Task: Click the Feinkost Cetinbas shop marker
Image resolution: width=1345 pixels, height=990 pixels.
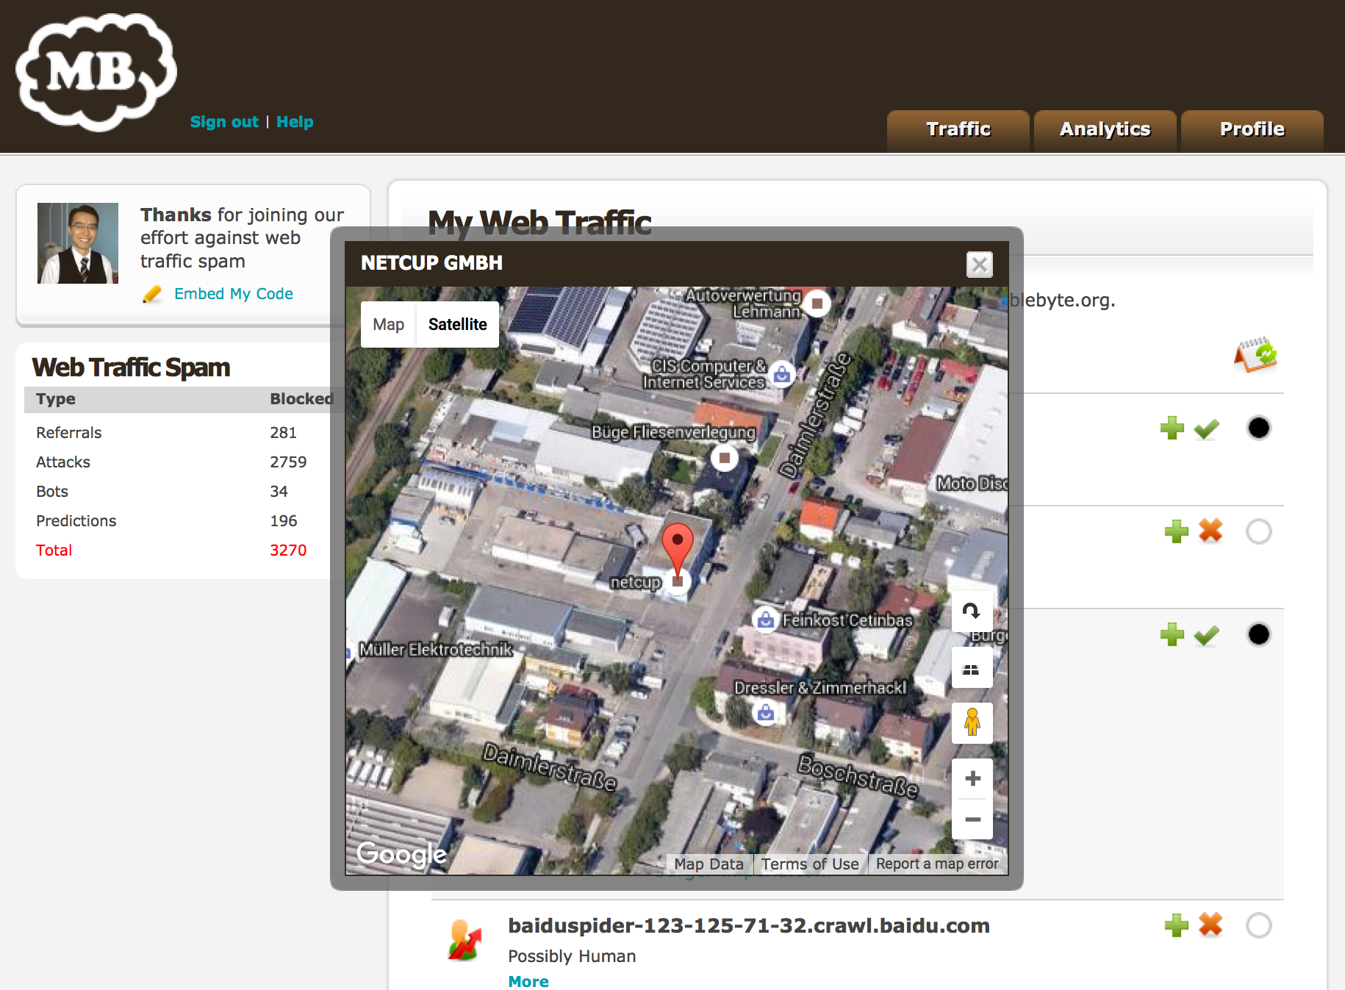Action: point(765,620)
